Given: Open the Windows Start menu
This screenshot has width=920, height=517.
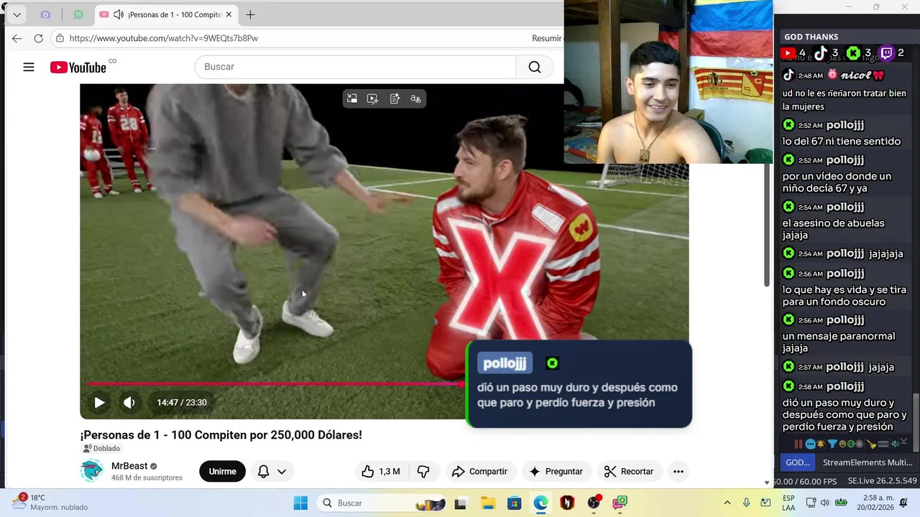Looking at the screenshot, I should (300, 503).
